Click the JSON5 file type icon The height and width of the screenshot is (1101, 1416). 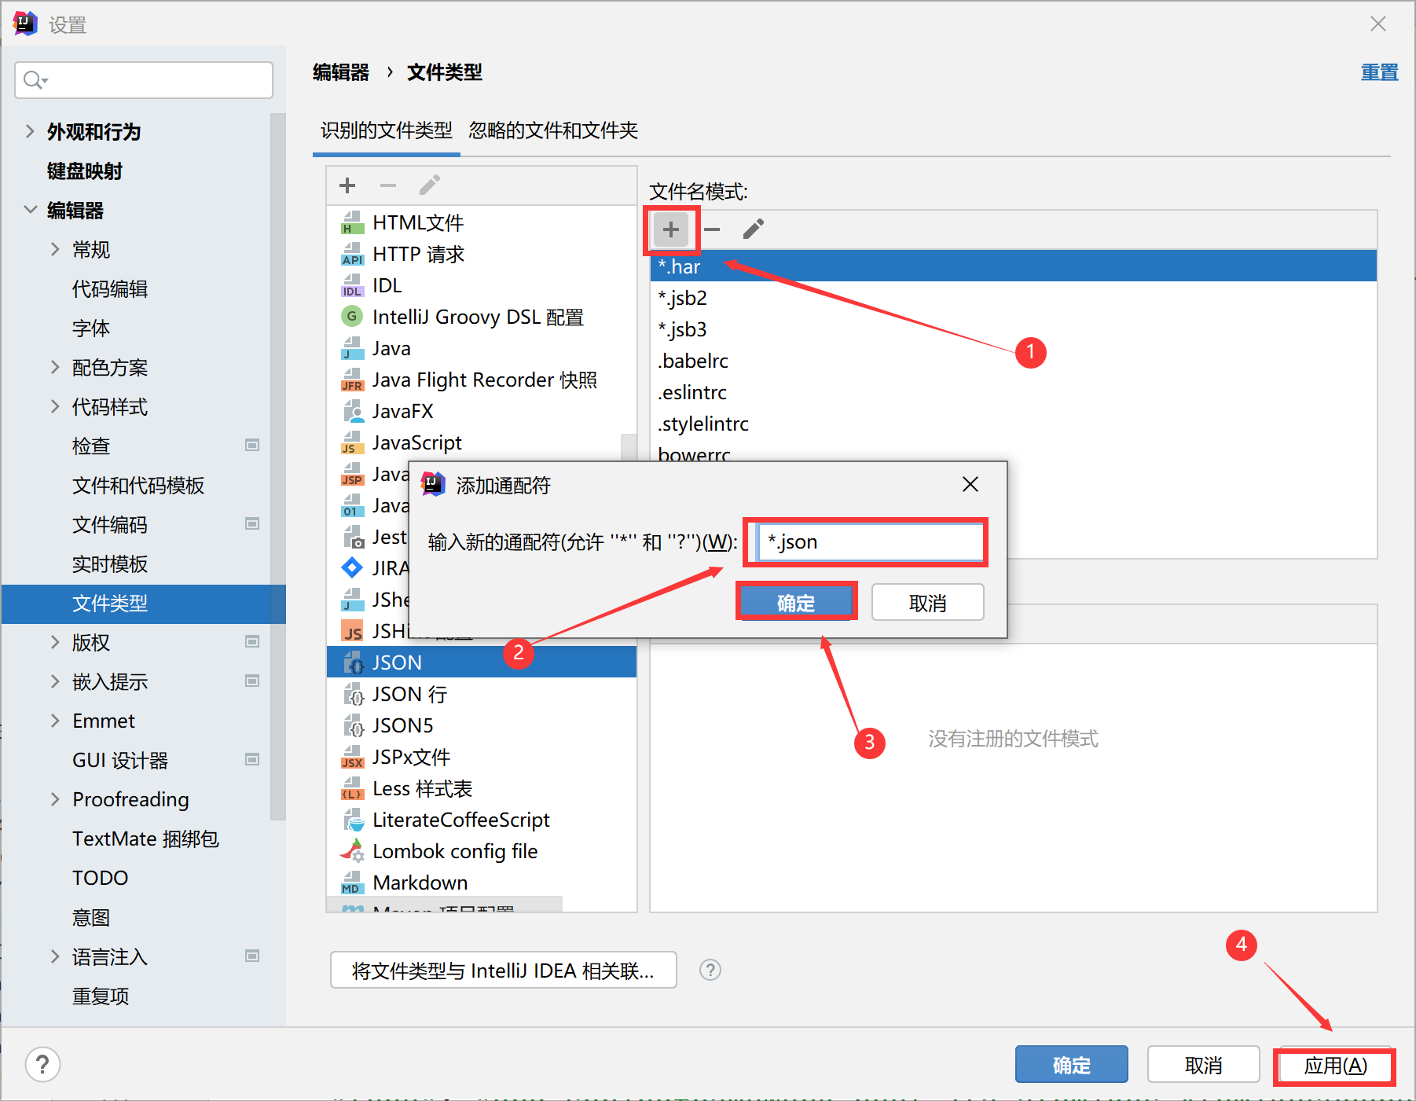[x=354, y=726]
